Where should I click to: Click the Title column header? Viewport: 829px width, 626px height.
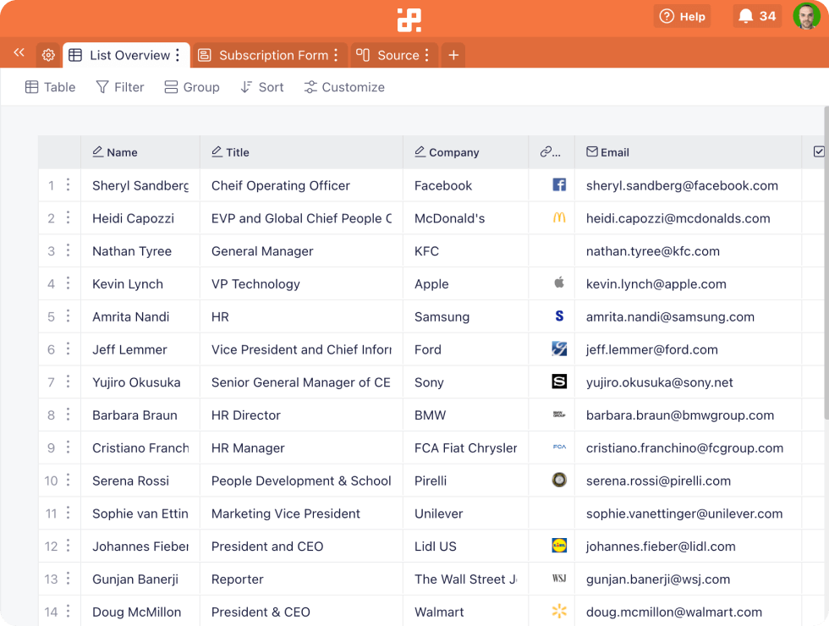tap(301, 152)
